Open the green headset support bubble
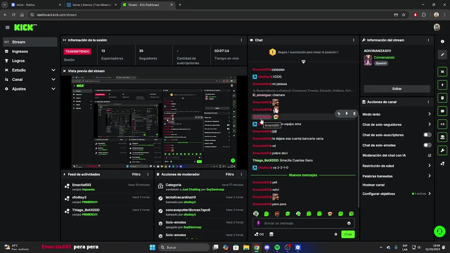 [439, 231]
